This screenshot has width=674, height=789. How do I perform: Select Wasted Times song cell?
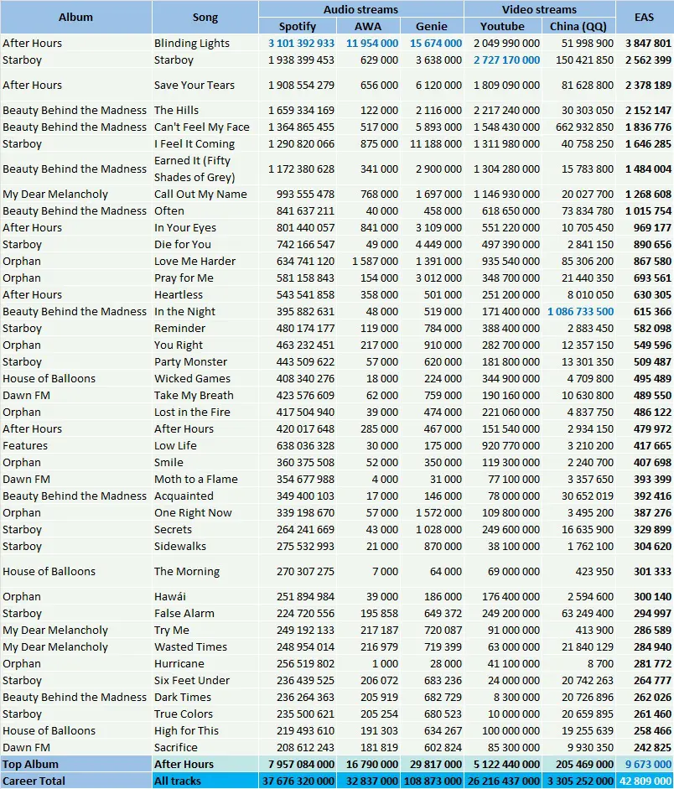pos(205,647)
